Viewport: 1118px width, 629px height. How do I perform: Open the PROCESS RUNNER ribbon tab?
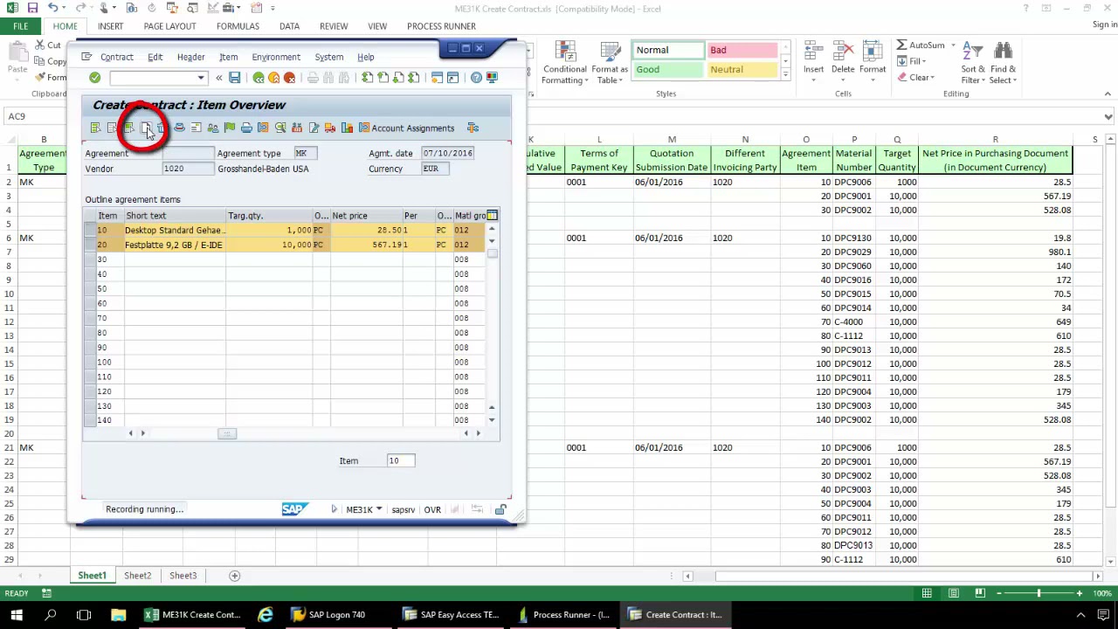(441, 26)
